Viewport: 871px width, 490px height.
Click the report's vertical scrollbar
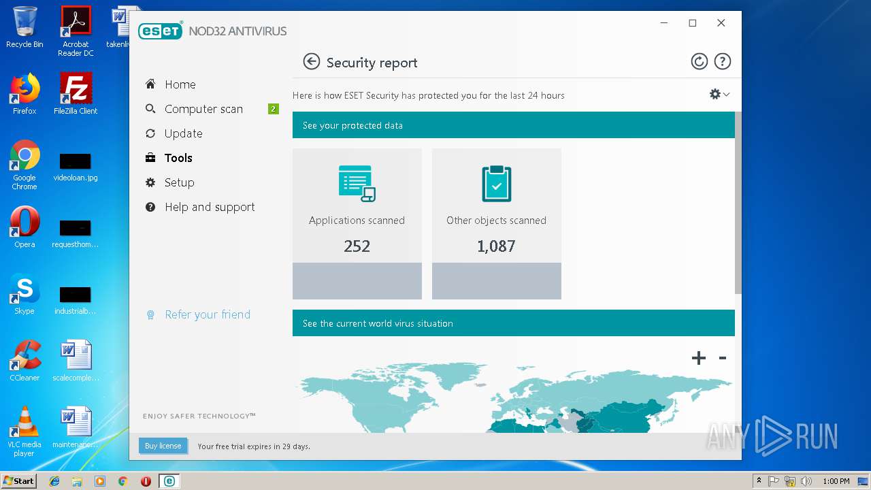point(738,203)
